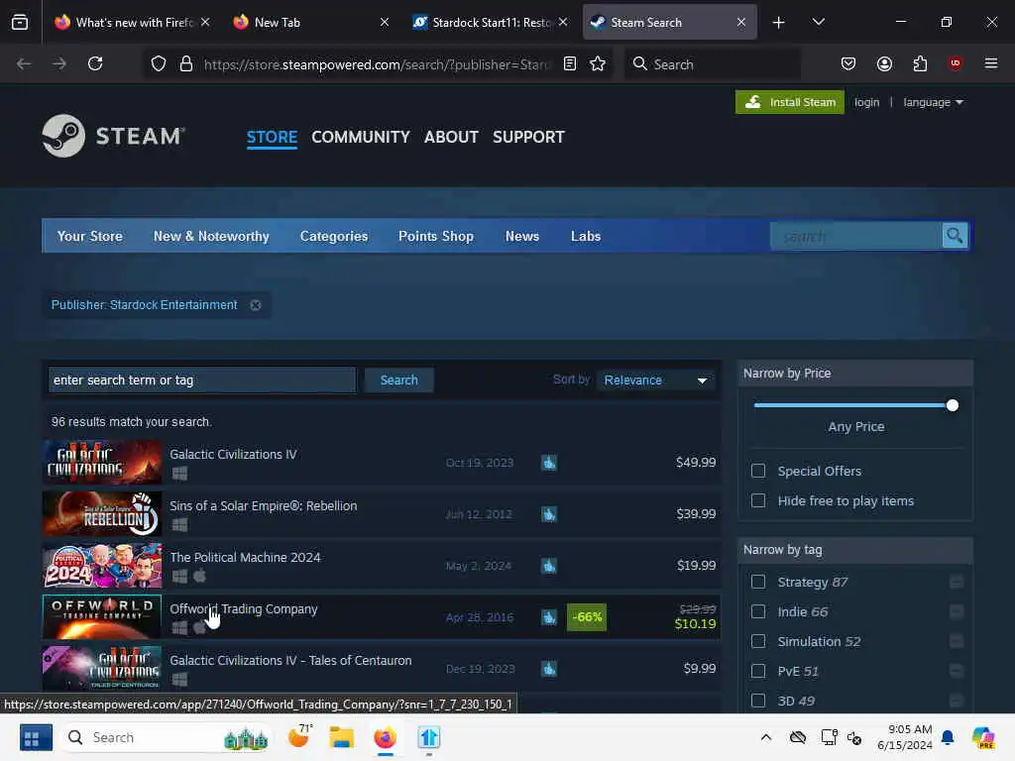The image size is (1015, 761).
Task: Click the Steam store search magnifier icon
Action: click(x=955, y=236)
